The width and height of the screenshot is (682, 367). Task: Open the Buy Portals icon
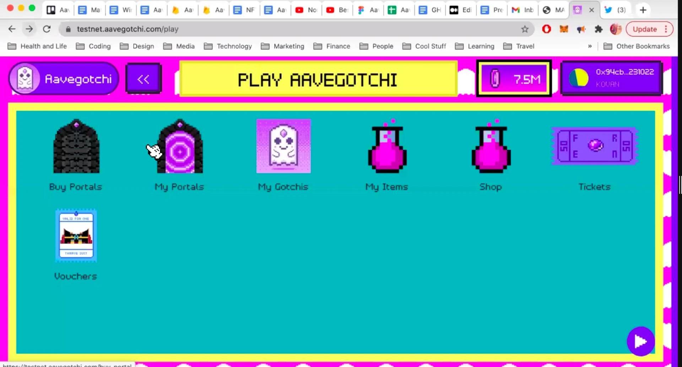(76, 147)
